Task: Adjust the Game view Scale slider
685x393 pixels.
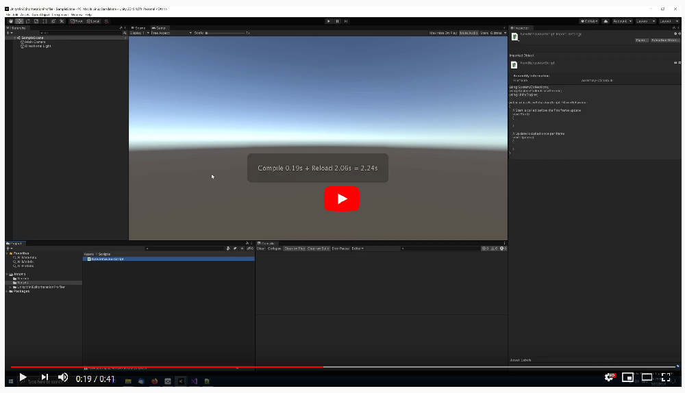Action: [x=225, y=33]
